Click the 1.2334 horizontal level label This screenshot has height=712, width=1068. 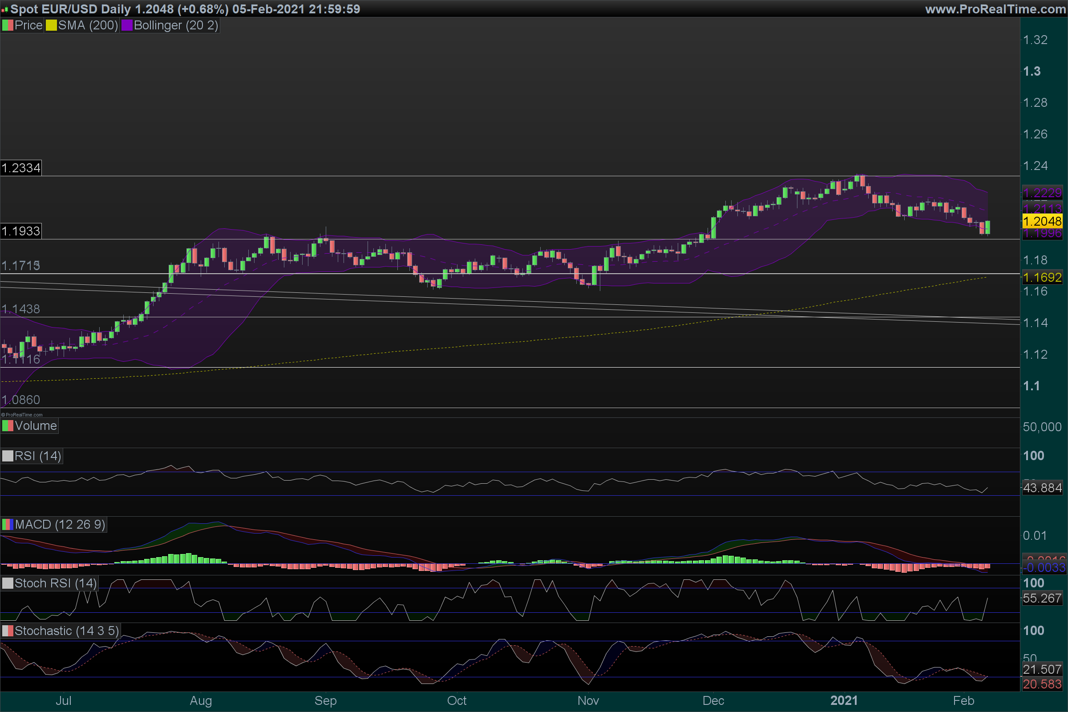[21, 168]
